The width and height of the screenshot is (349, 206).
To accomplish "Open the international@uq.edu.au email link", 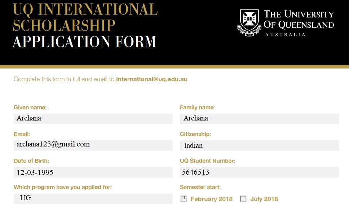I will pyautogui.click(x=151, y=79).
